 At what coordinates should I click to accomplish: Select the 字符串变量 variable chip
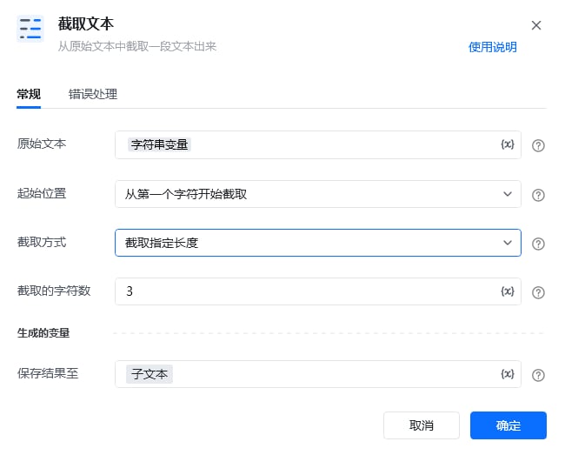[x=159, y=145]
